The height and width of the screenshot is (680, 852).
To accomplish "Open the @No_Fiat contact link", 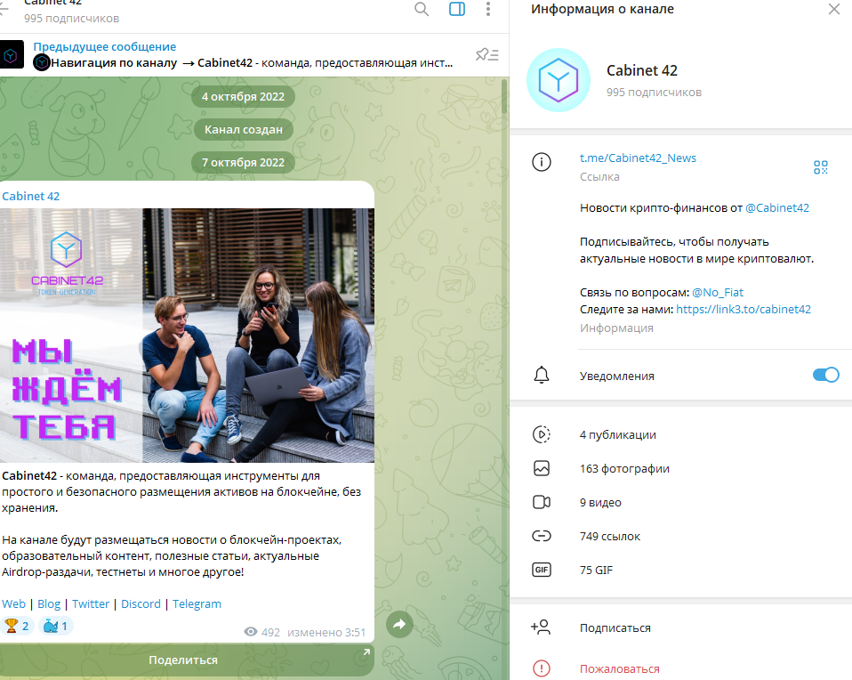I will (x=717, y=292).
